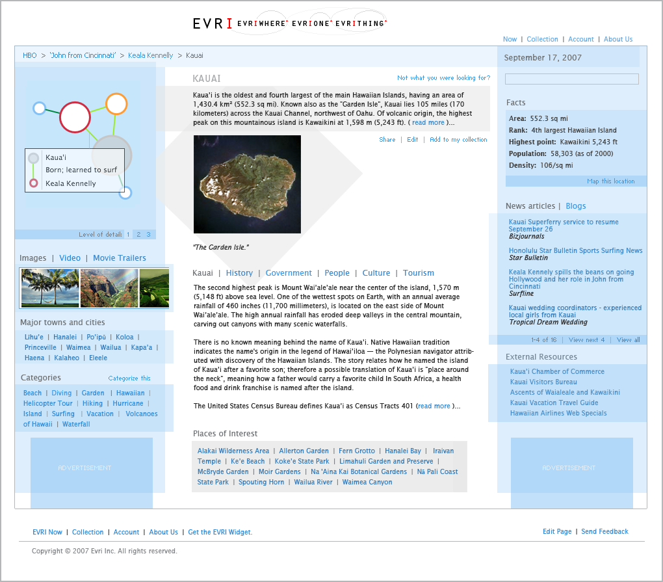Click Edit Page in the footer
Image resolution: width=663 pixels, height=582 pixels.
(x=557, y=531)
